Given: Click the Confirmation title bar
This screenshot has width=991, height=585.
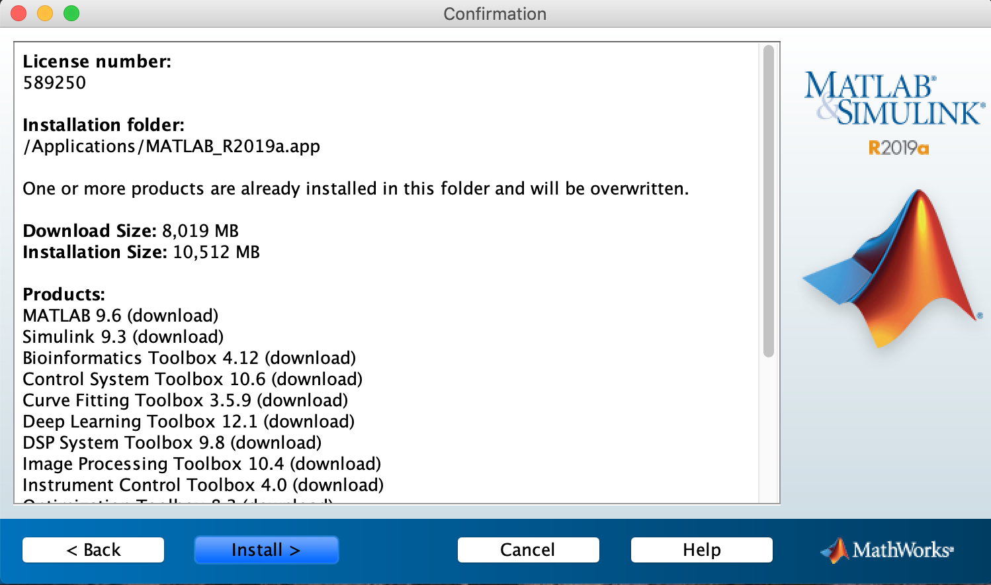Looking at the screenshot, I should tap(495, 13).
